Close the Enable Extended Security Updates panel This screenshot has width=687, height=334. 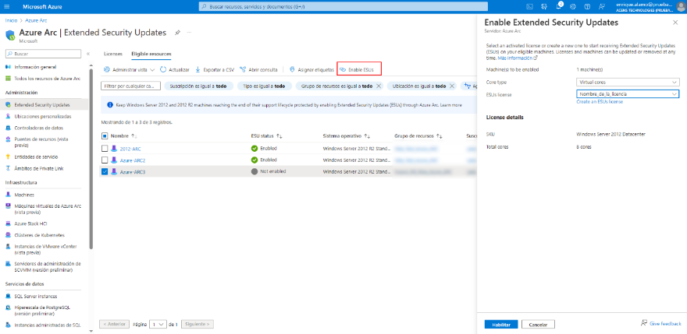tap(675, 23)
